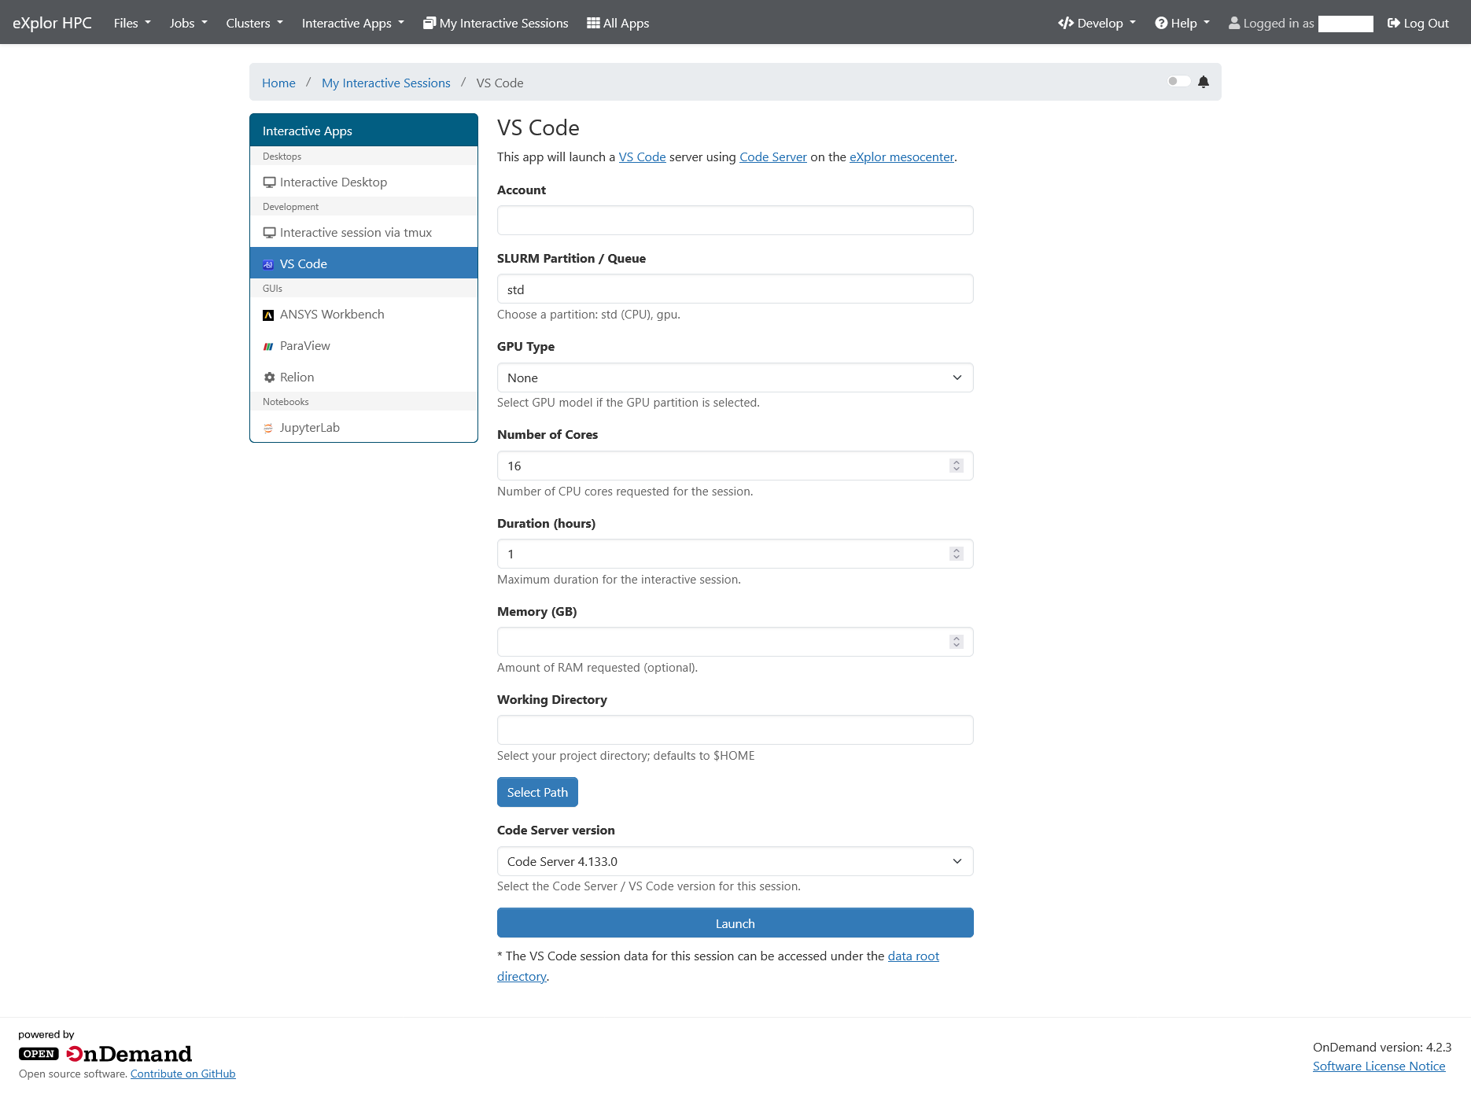Click the VS Code sidebar icon
Viewport: 1471px width, 1094px height.
[268, 264]
